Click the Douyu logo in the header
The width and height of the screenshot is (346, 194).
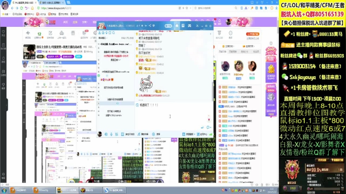tap(51, 22)
